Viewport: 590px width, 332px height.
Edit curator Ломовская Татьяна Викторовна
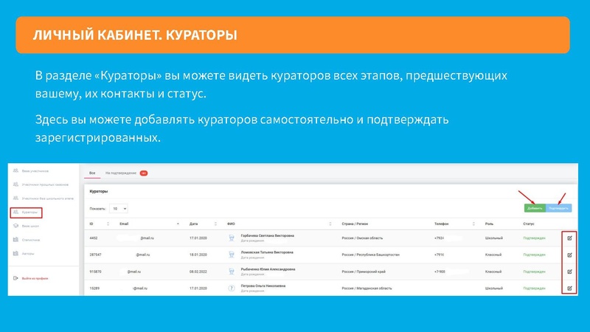pyautogui.click(x=569, y=255)
